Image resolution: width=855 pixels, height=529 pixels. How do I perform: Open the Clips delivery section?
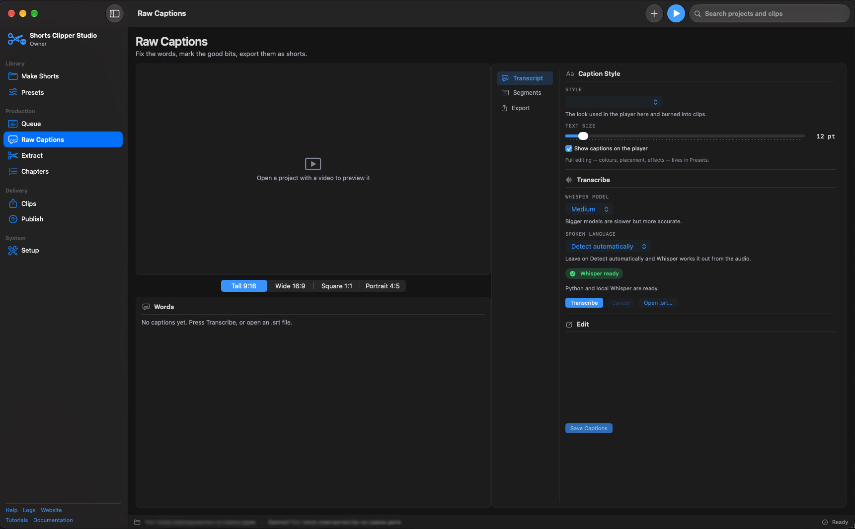click(x=63, y=203)
